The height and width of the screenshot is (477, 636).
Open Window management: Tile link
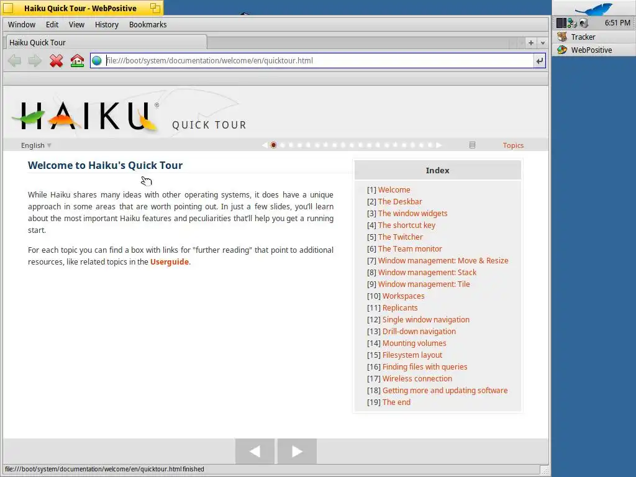pyautogui.click(x=424, y=284)
